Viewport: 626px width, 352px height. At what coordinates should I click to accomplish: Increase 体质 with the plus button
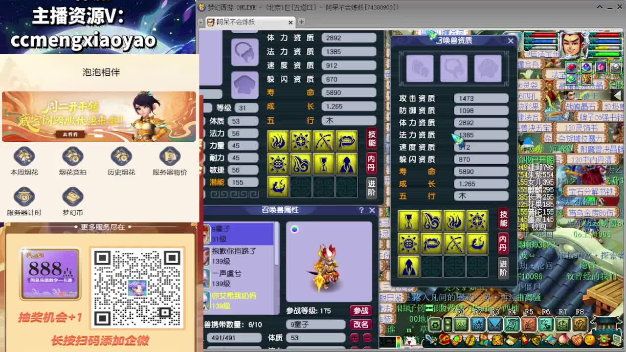tap(355, 338)
